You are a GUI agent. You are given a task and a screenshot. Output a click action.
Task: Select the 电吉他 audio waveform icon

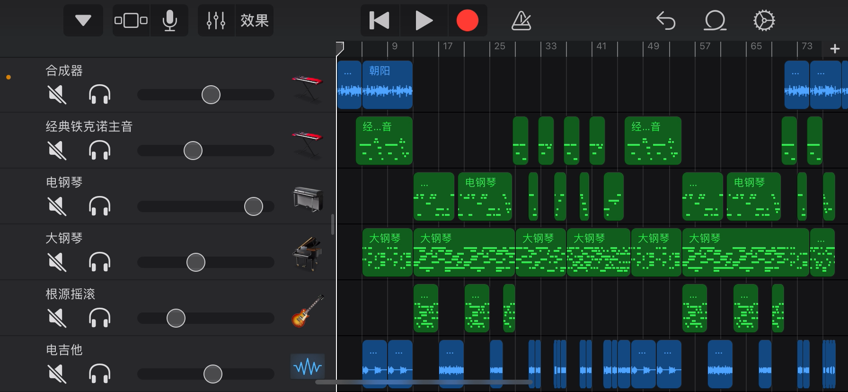[308, 366]
